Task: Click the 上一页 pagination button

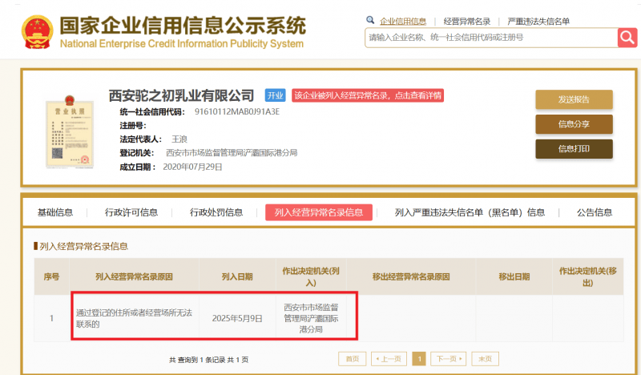Action: coord(389,359)
